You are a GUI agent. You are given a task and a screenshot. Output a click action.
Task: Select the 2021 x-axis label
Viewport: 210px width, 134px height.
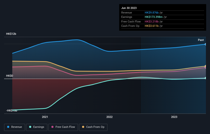coord(45,117)
